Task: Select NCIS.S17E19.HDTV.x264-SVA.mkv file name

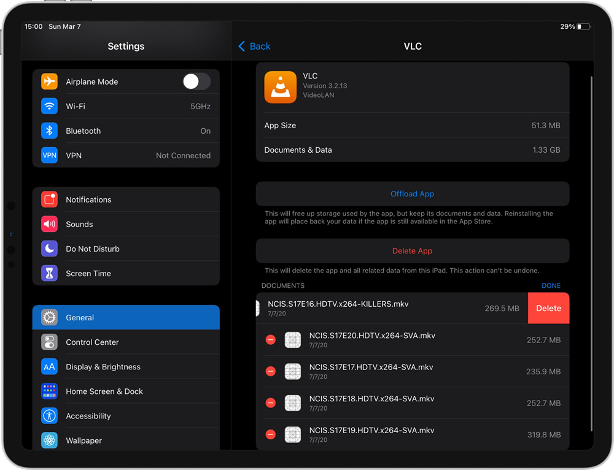Action: click(x=371, y=430)
